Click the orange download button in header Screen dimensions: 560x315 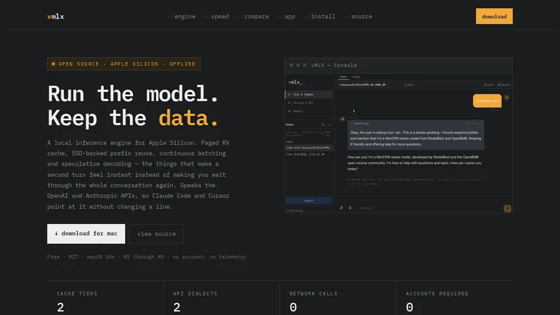[494, 16]
